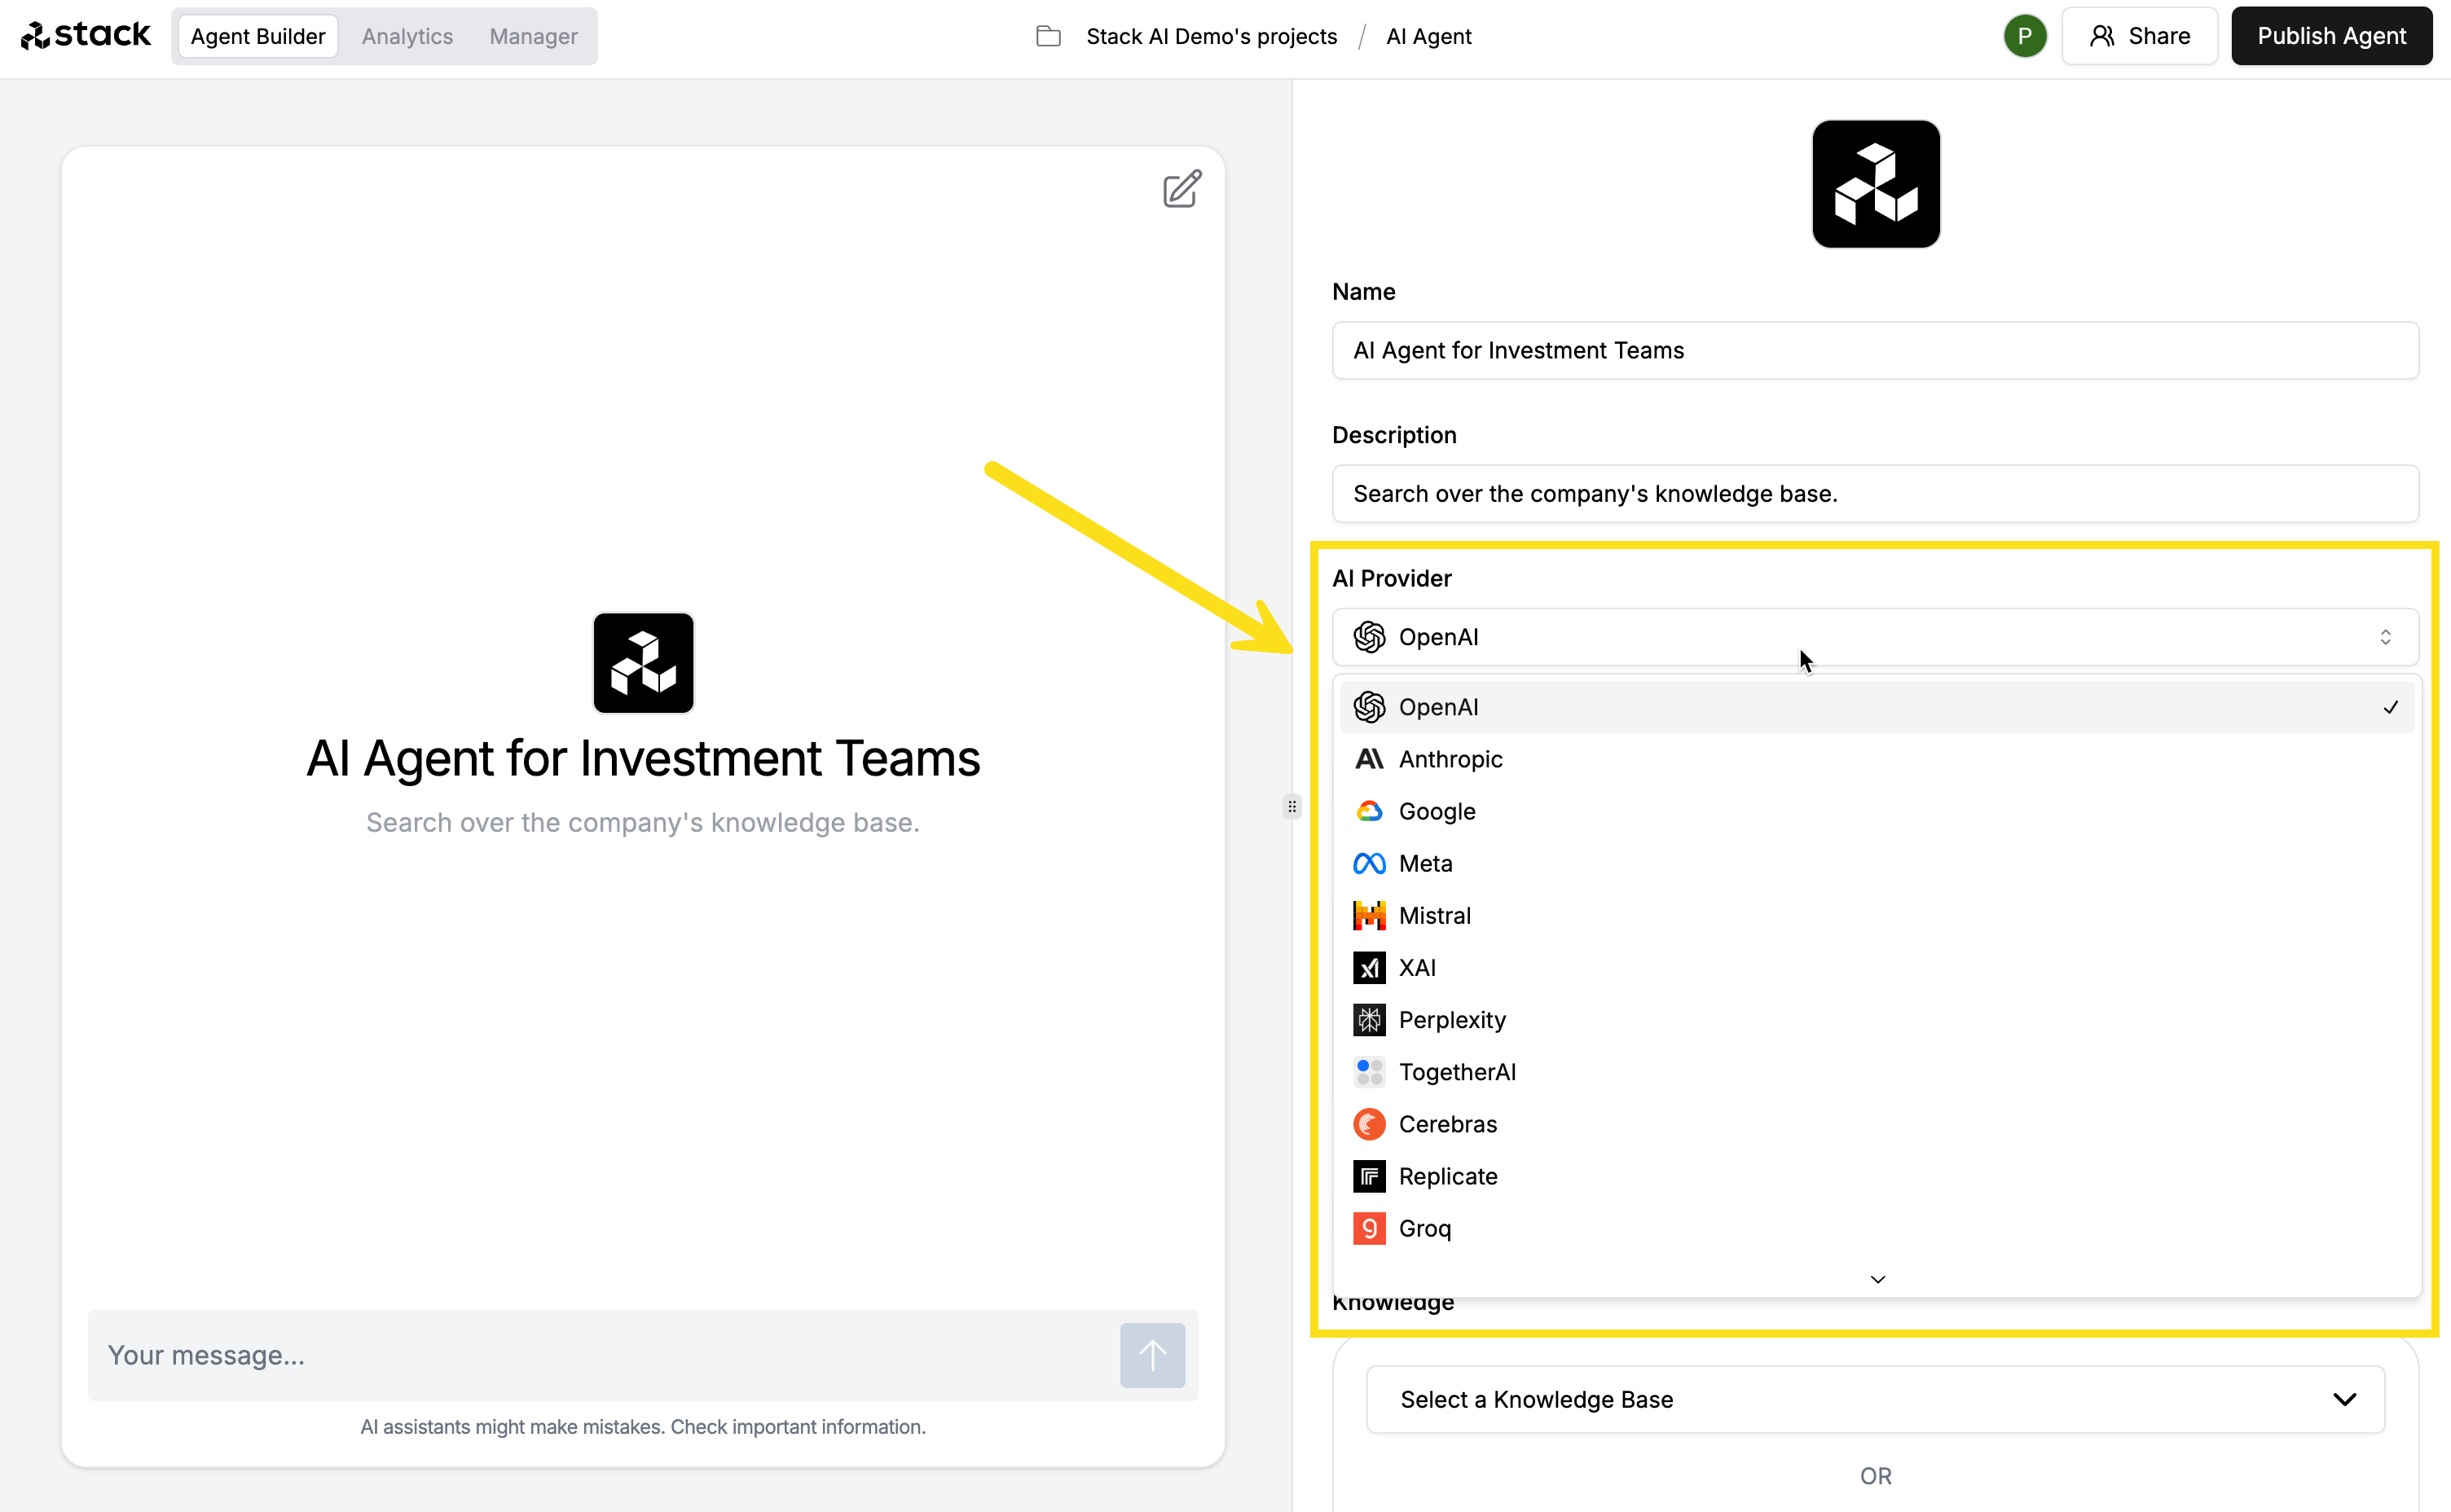Click the agent logo in chat preview

point(643,663)
